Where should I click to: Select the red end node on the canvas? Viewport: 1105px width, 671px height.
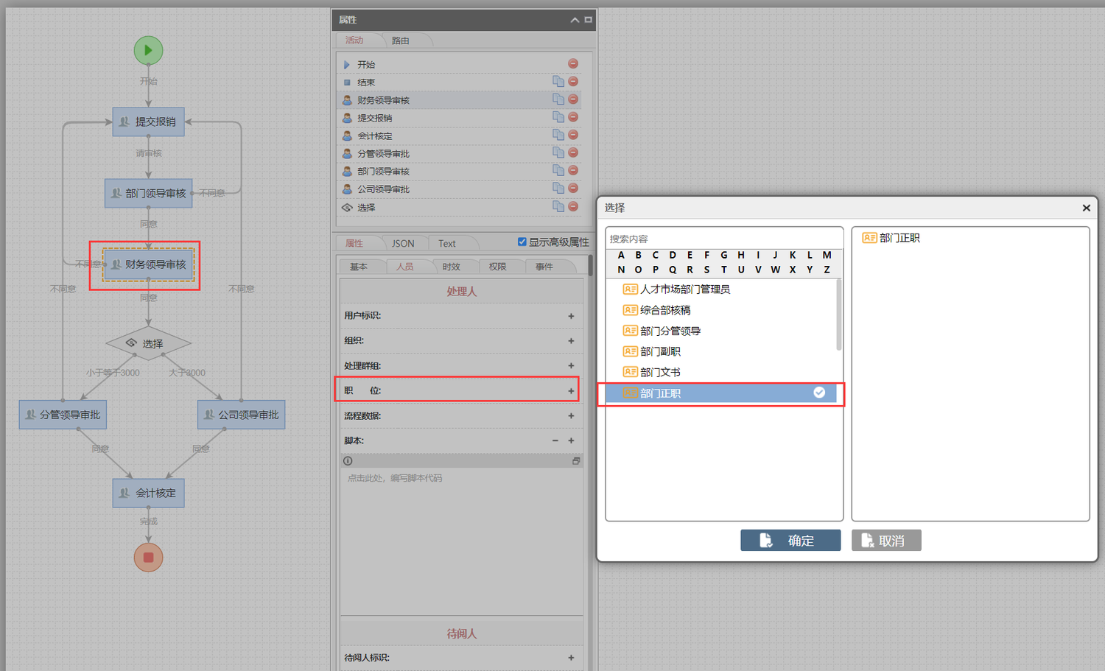(x=148, y=558)
